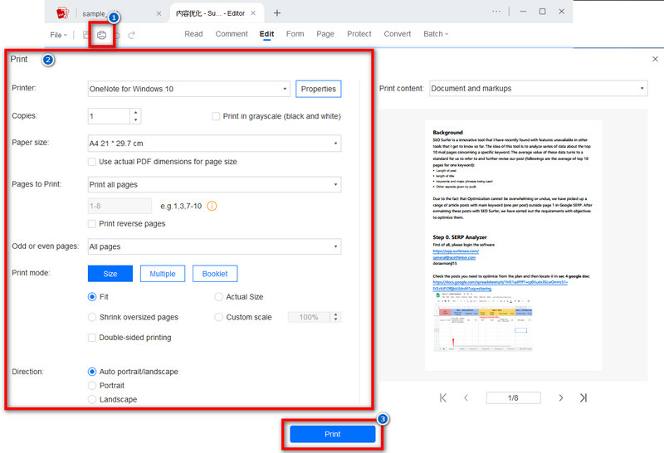Increase custom scale percentage arrow
Screen dimensions: 664x453
[336, 314]
